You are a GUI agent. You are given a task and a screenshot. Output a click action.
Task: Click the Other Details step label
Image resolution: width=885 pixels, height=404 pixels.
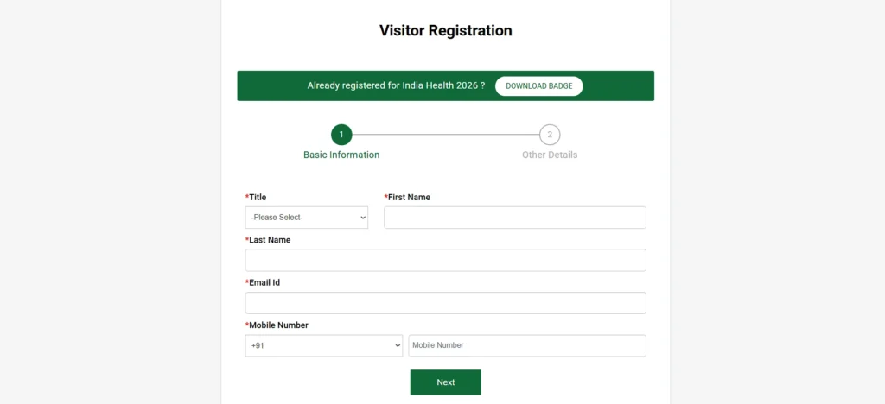click(550, 155)
